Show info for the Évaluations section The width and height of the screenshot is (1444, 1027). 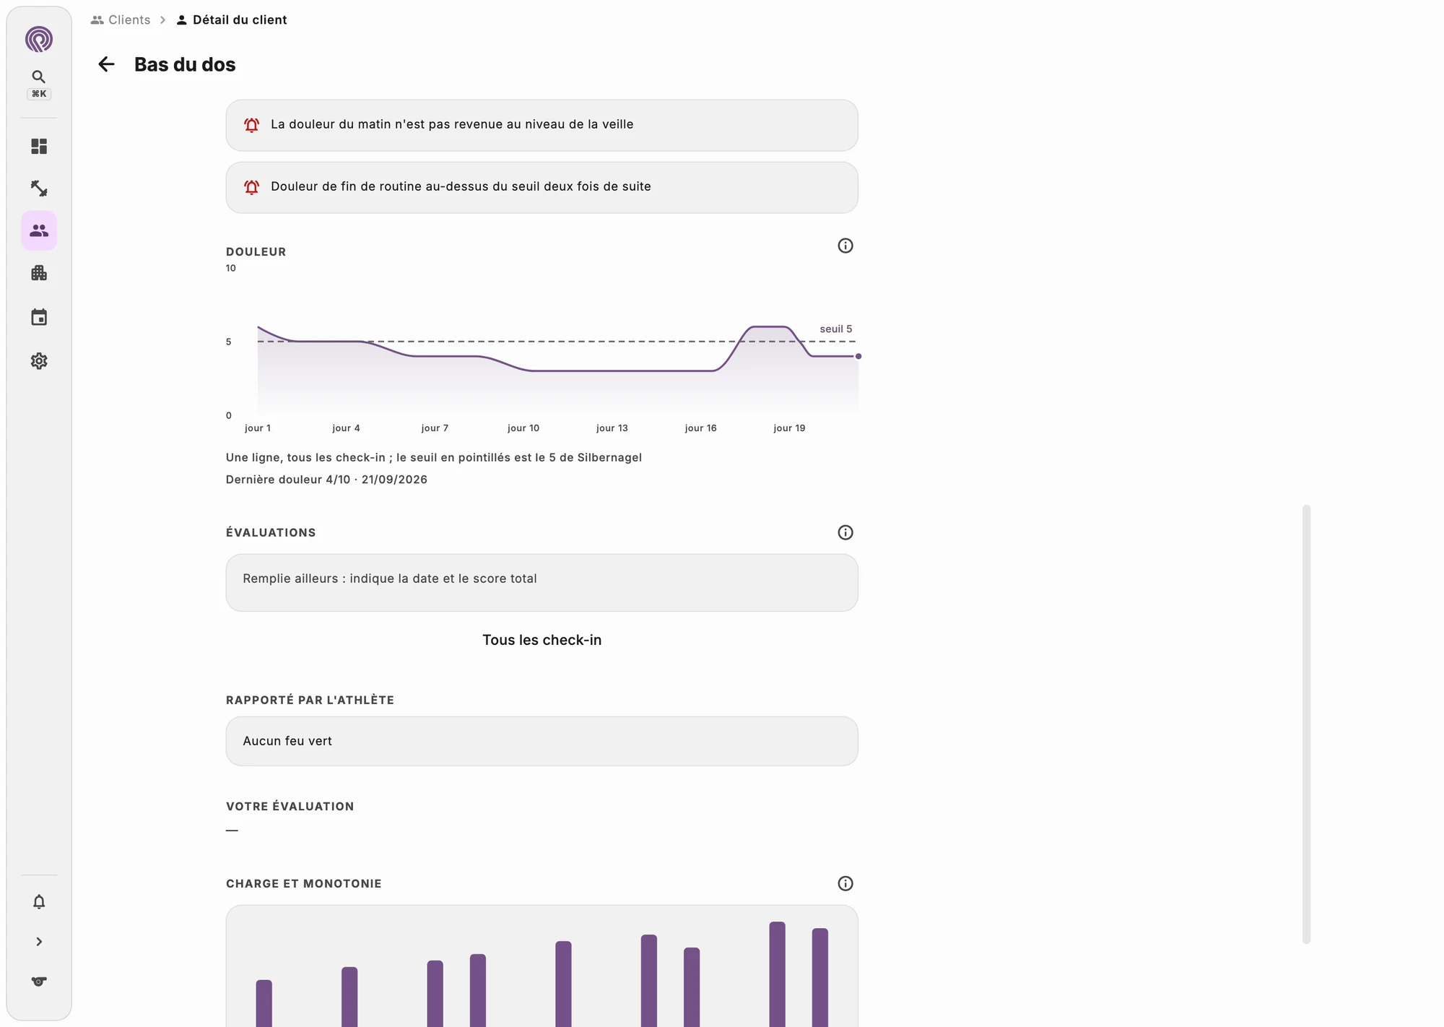click(845, 532)
